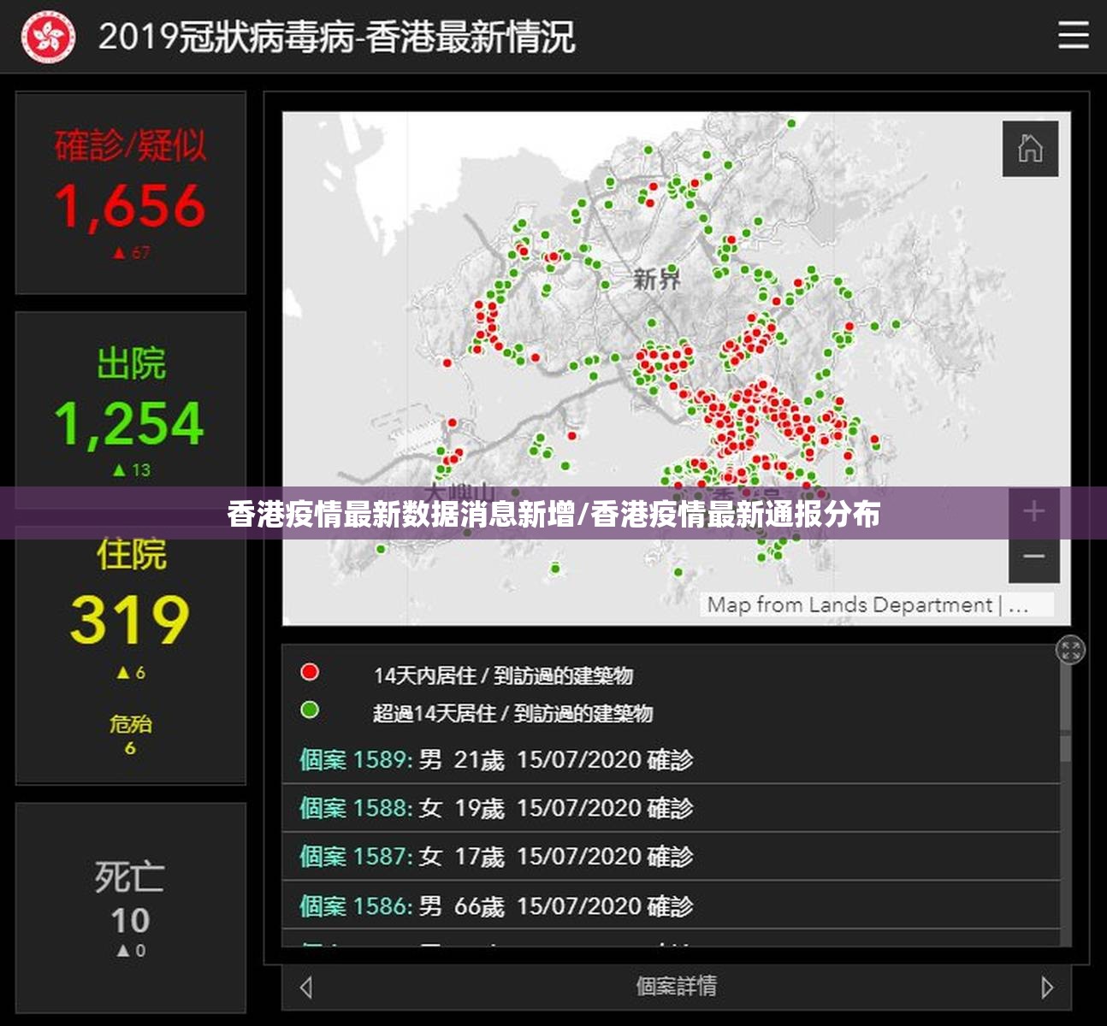Go to next panel with right arrow
Screen dimensions: 1107x1026
click(1047, 987)
